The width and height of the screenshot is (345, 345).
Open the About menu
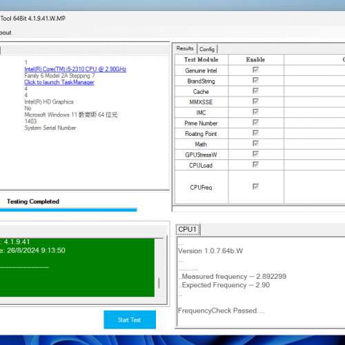pyautogui.click(x=6, y=32)
